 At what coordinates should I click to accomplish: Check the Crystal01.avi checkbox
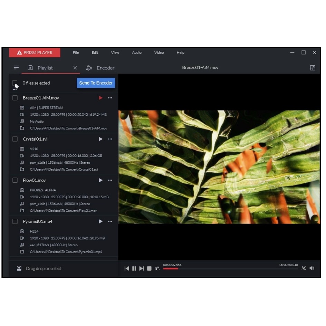pos(15,139)
